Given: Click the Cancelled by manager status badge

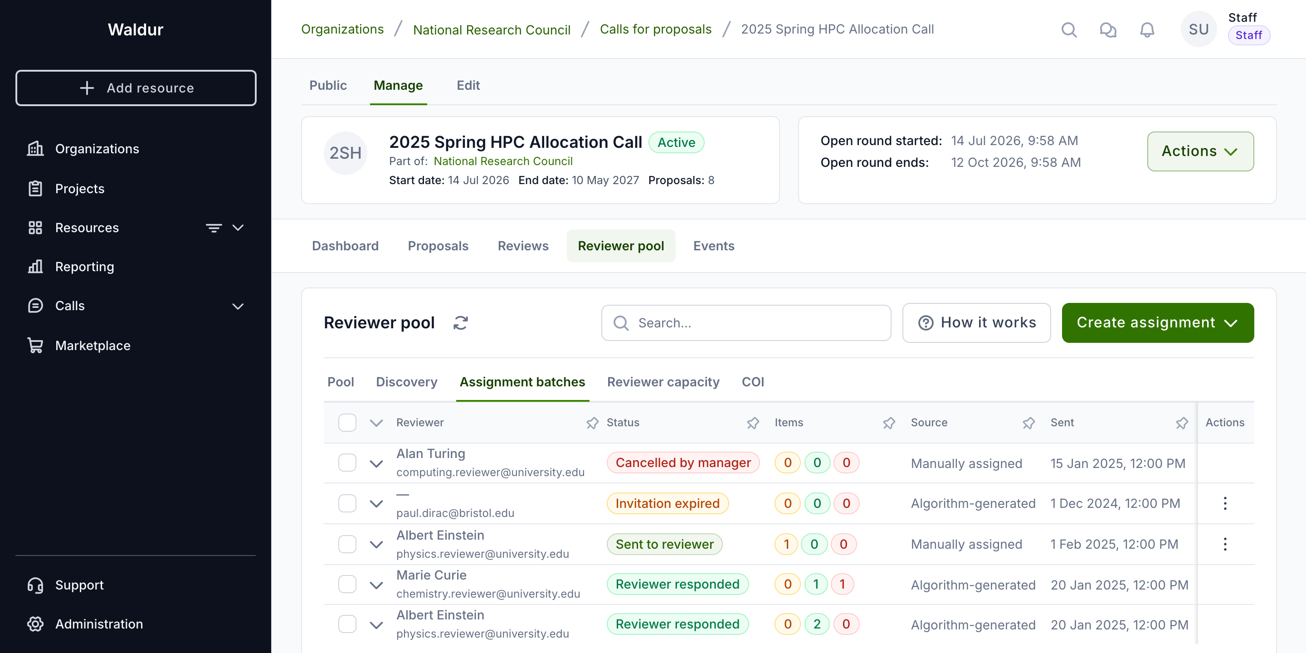Looking at the screenshot, I should [683, 463].
